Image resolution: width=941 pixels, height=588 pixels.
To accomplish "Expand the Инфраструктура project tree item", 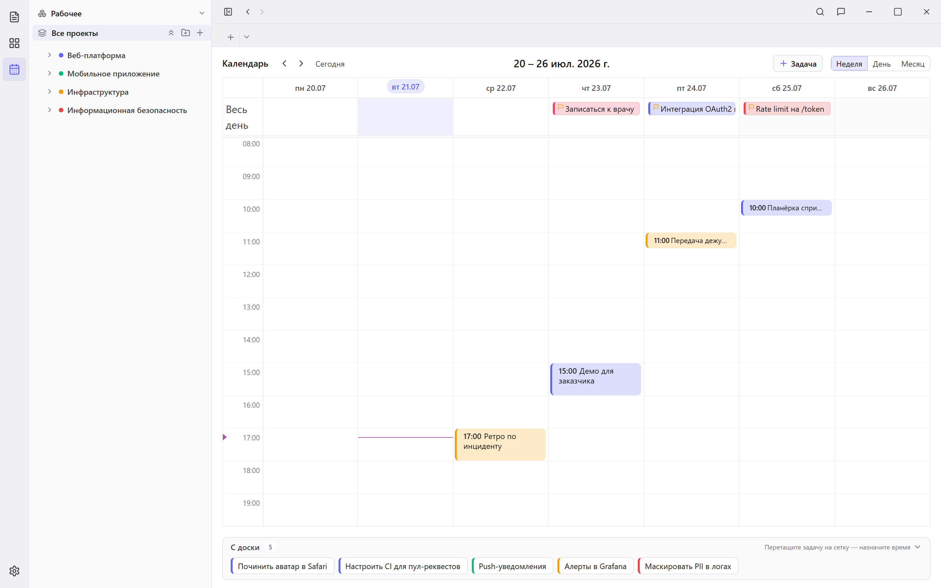I will 49,92.
